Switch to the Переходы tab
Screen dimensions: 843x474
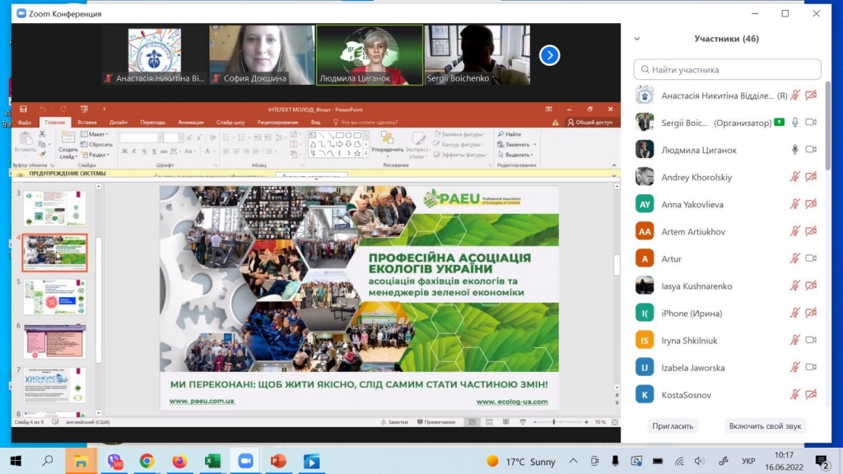point(152,123)
